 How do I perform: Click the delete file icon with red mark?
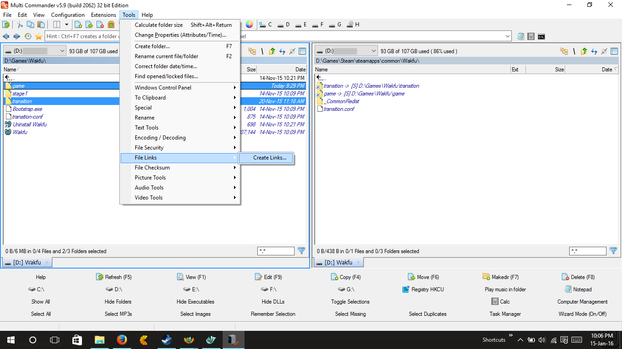[x=100, y=25]
